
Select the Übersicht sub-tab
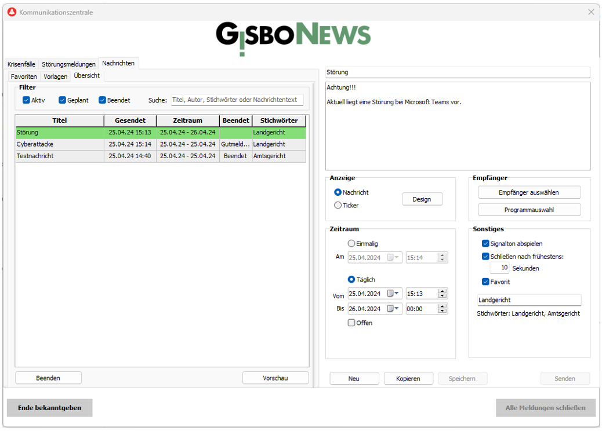pyautogui.click(x=87, y=75)
